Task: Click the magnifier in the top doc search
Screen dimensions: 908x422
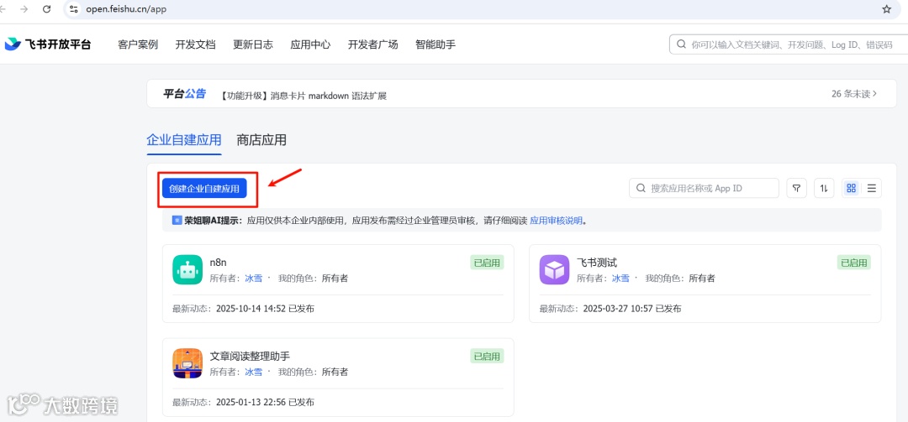Action: click(x=681, y=44)
